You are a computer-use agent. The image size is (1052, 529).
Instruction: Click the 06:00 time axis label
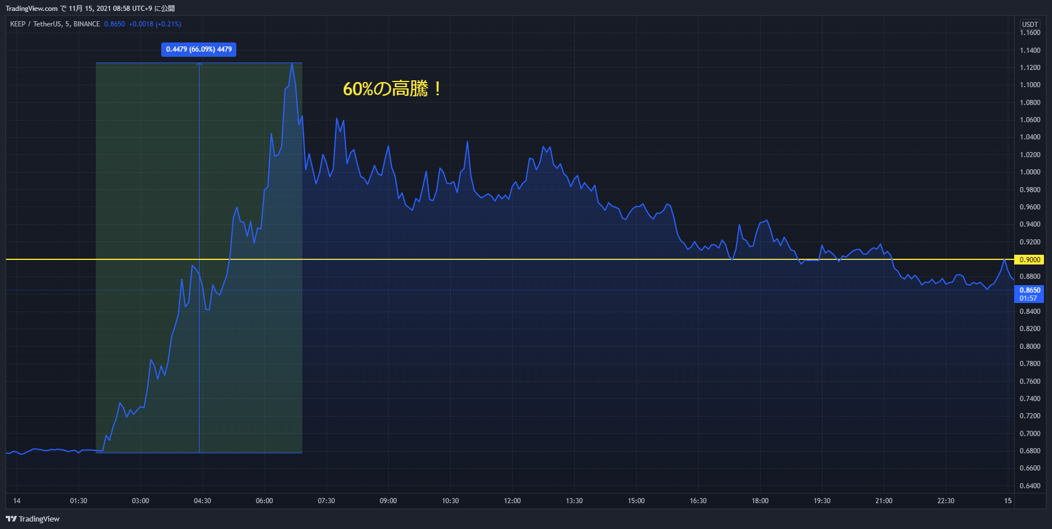(264, 501)
